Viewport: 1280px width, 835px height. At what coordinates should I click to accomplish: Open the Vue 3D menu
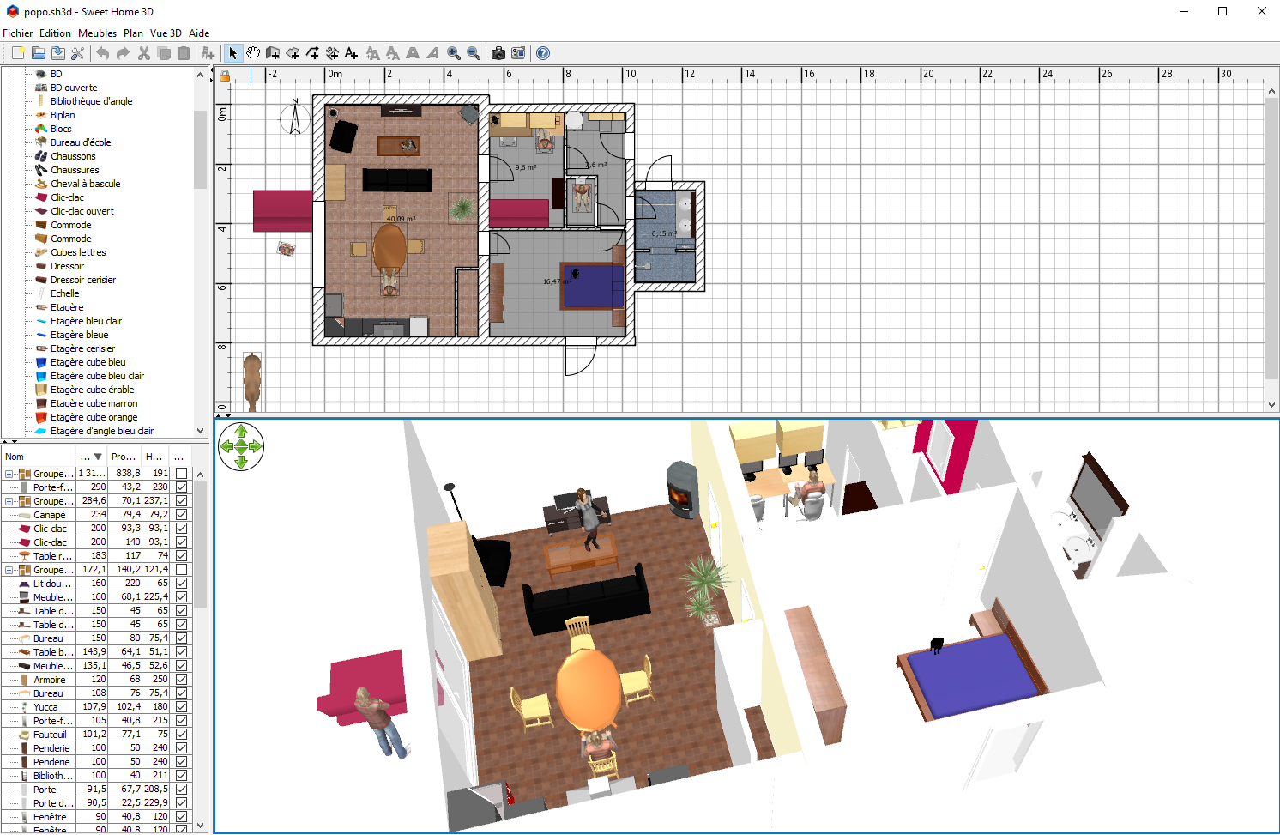tap(166, 33)
